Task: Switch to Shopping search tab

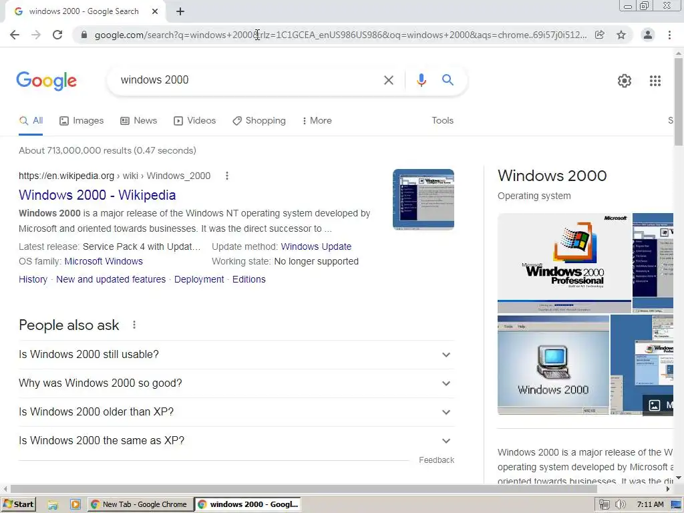Action: tap(259, 121)
